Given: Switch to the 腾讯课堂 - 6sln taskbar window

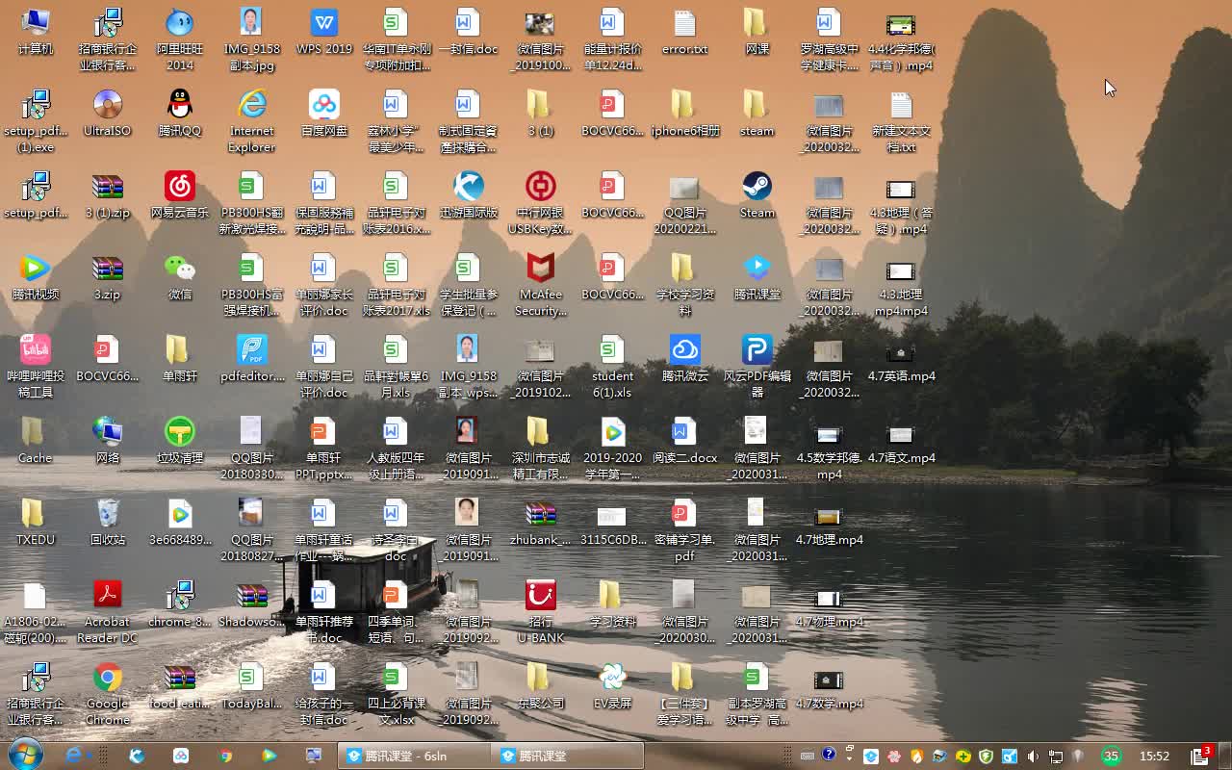Looking at the screenshot, I should pos(414,756).
